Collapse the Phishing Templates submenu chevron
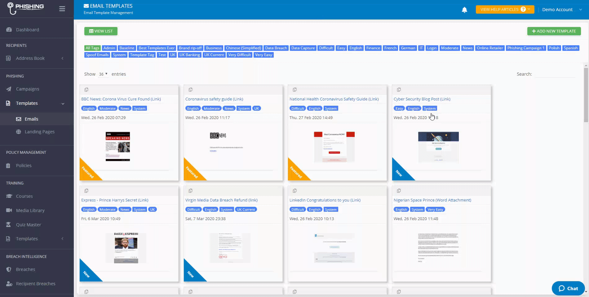 pos(63,104)
